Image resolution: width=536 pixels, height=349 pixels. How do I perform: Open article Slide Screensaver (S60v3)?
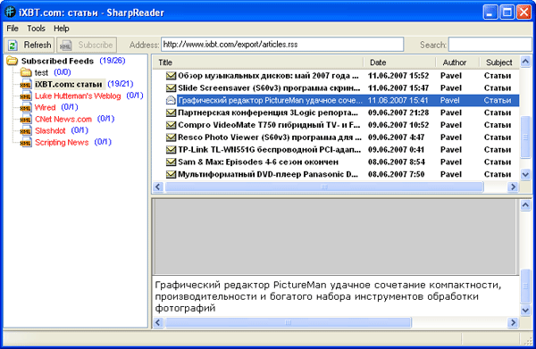coord(269,87)
